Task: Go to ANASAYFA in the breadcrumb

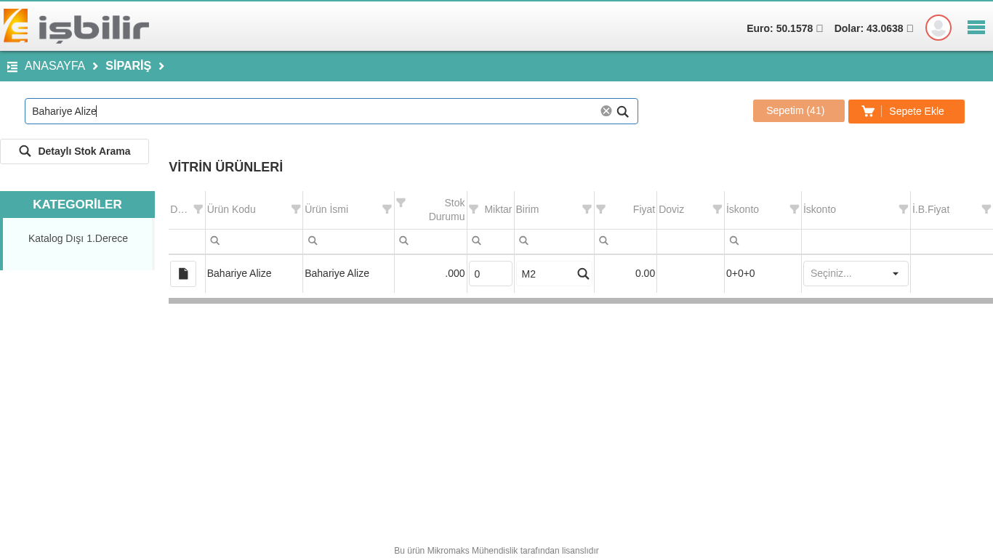Action: click(x=55, y=66)
